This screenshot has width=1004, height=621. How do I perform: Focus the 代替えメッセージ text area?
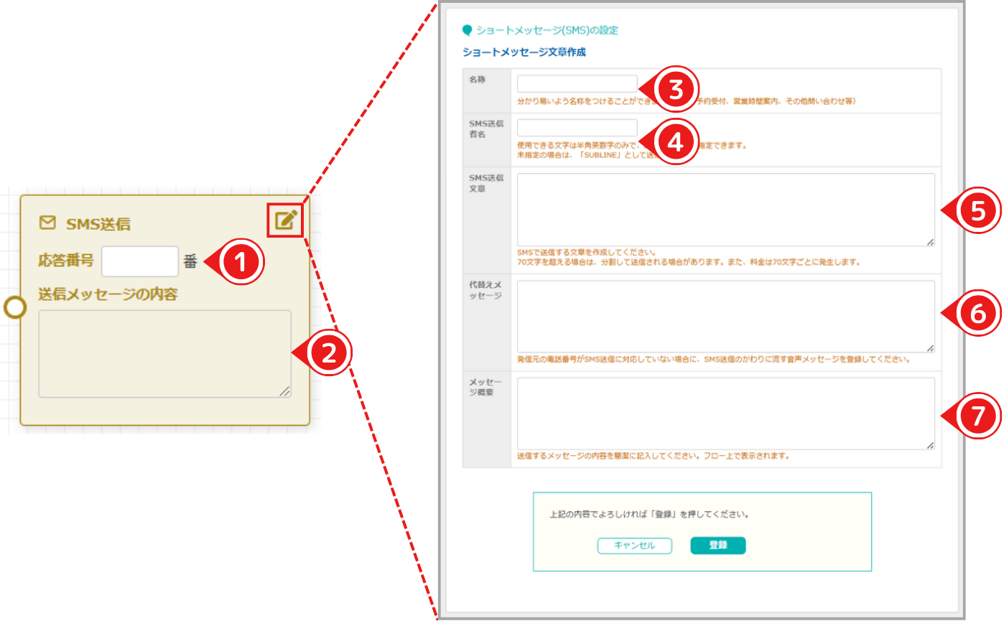(725, 317)
